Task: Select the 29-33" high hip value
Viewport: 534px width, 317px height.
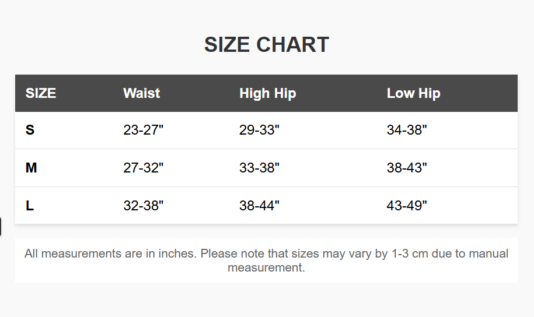Action: coord(259,131)
